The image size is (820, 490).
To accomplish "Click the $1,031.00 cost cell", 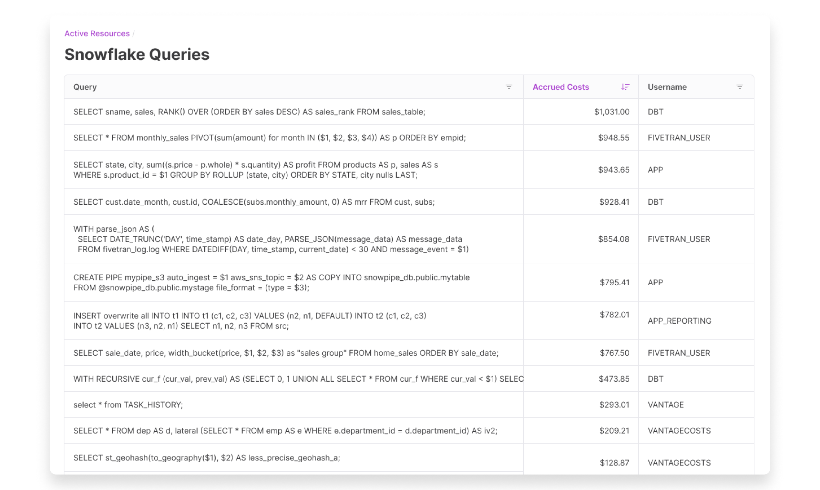I will pos(612,112).
